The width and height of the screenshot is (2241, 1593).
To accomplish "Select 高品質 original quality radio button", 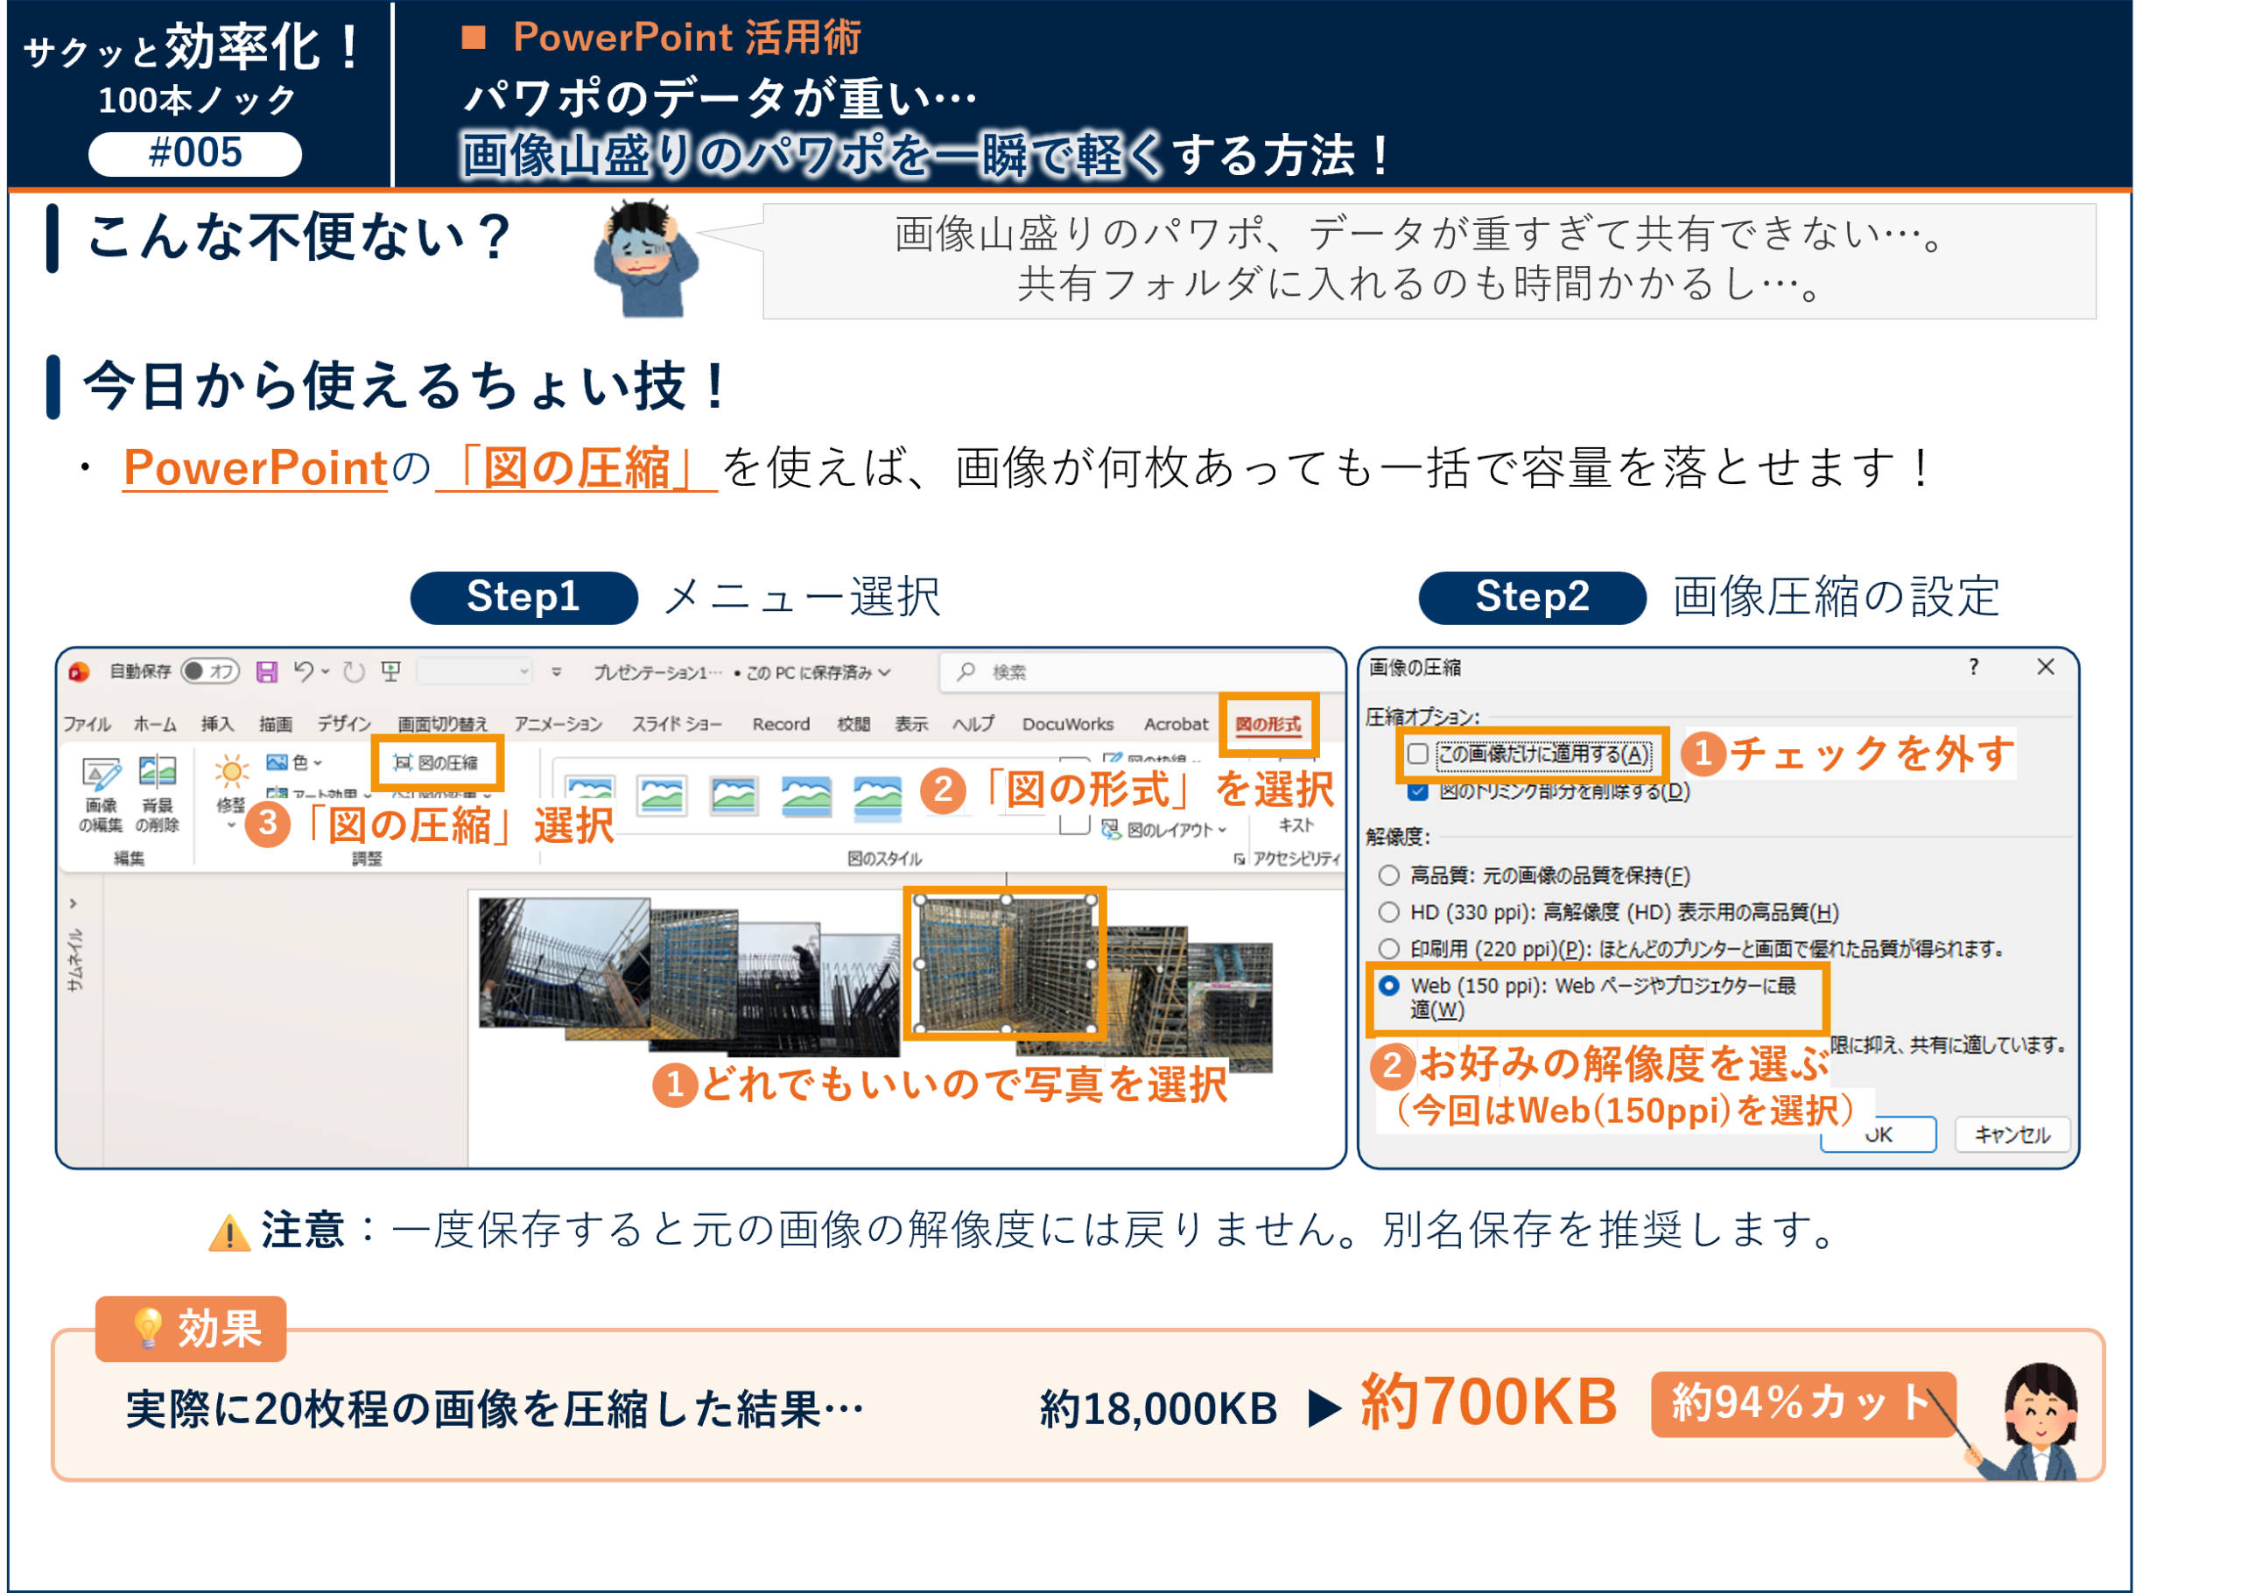I will coord(1388,875).
